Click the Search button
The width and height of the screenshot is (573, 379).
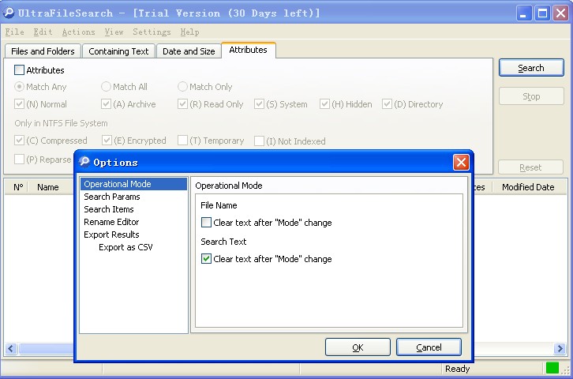click(x=531, y=68)
